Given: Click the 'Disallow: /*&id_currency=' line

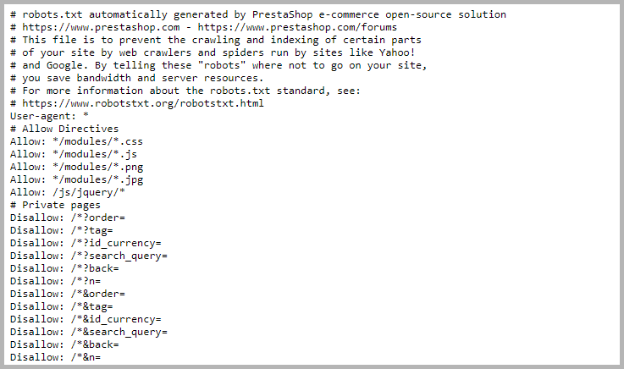Looking at the screenshot, I should coord(86,319).
